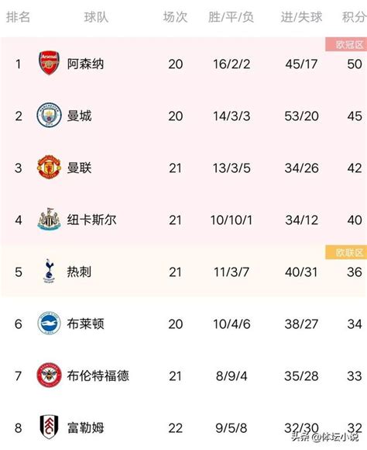This screenshot has width=367, height=450.
Task: Open team name 阿森纳
Action: [85, 64]
